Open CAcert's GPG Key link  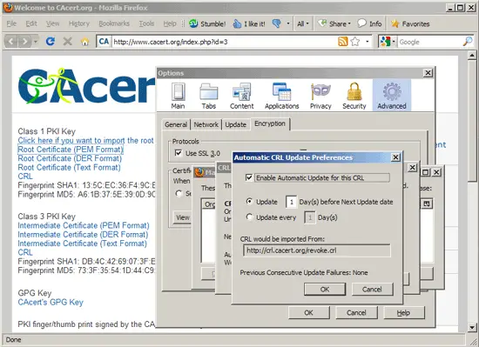click(51, 302)
